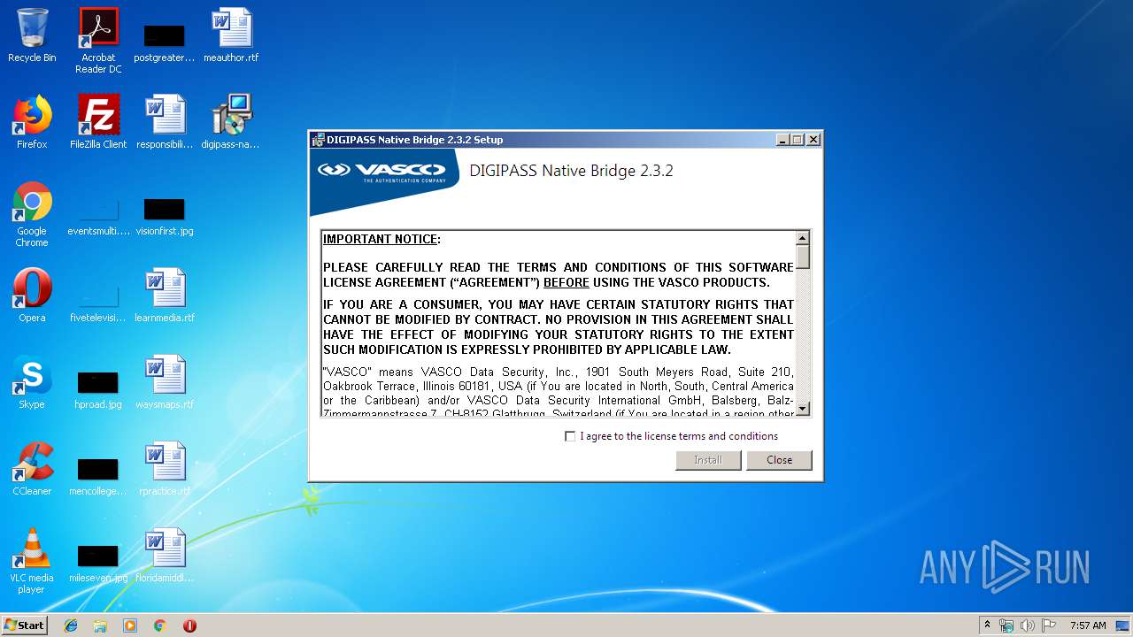This screenshot has height=637, width=1133.
Task: Open Windows Explorer folder in taskbar
Action: pyautogui.click(x=100, y=625)
